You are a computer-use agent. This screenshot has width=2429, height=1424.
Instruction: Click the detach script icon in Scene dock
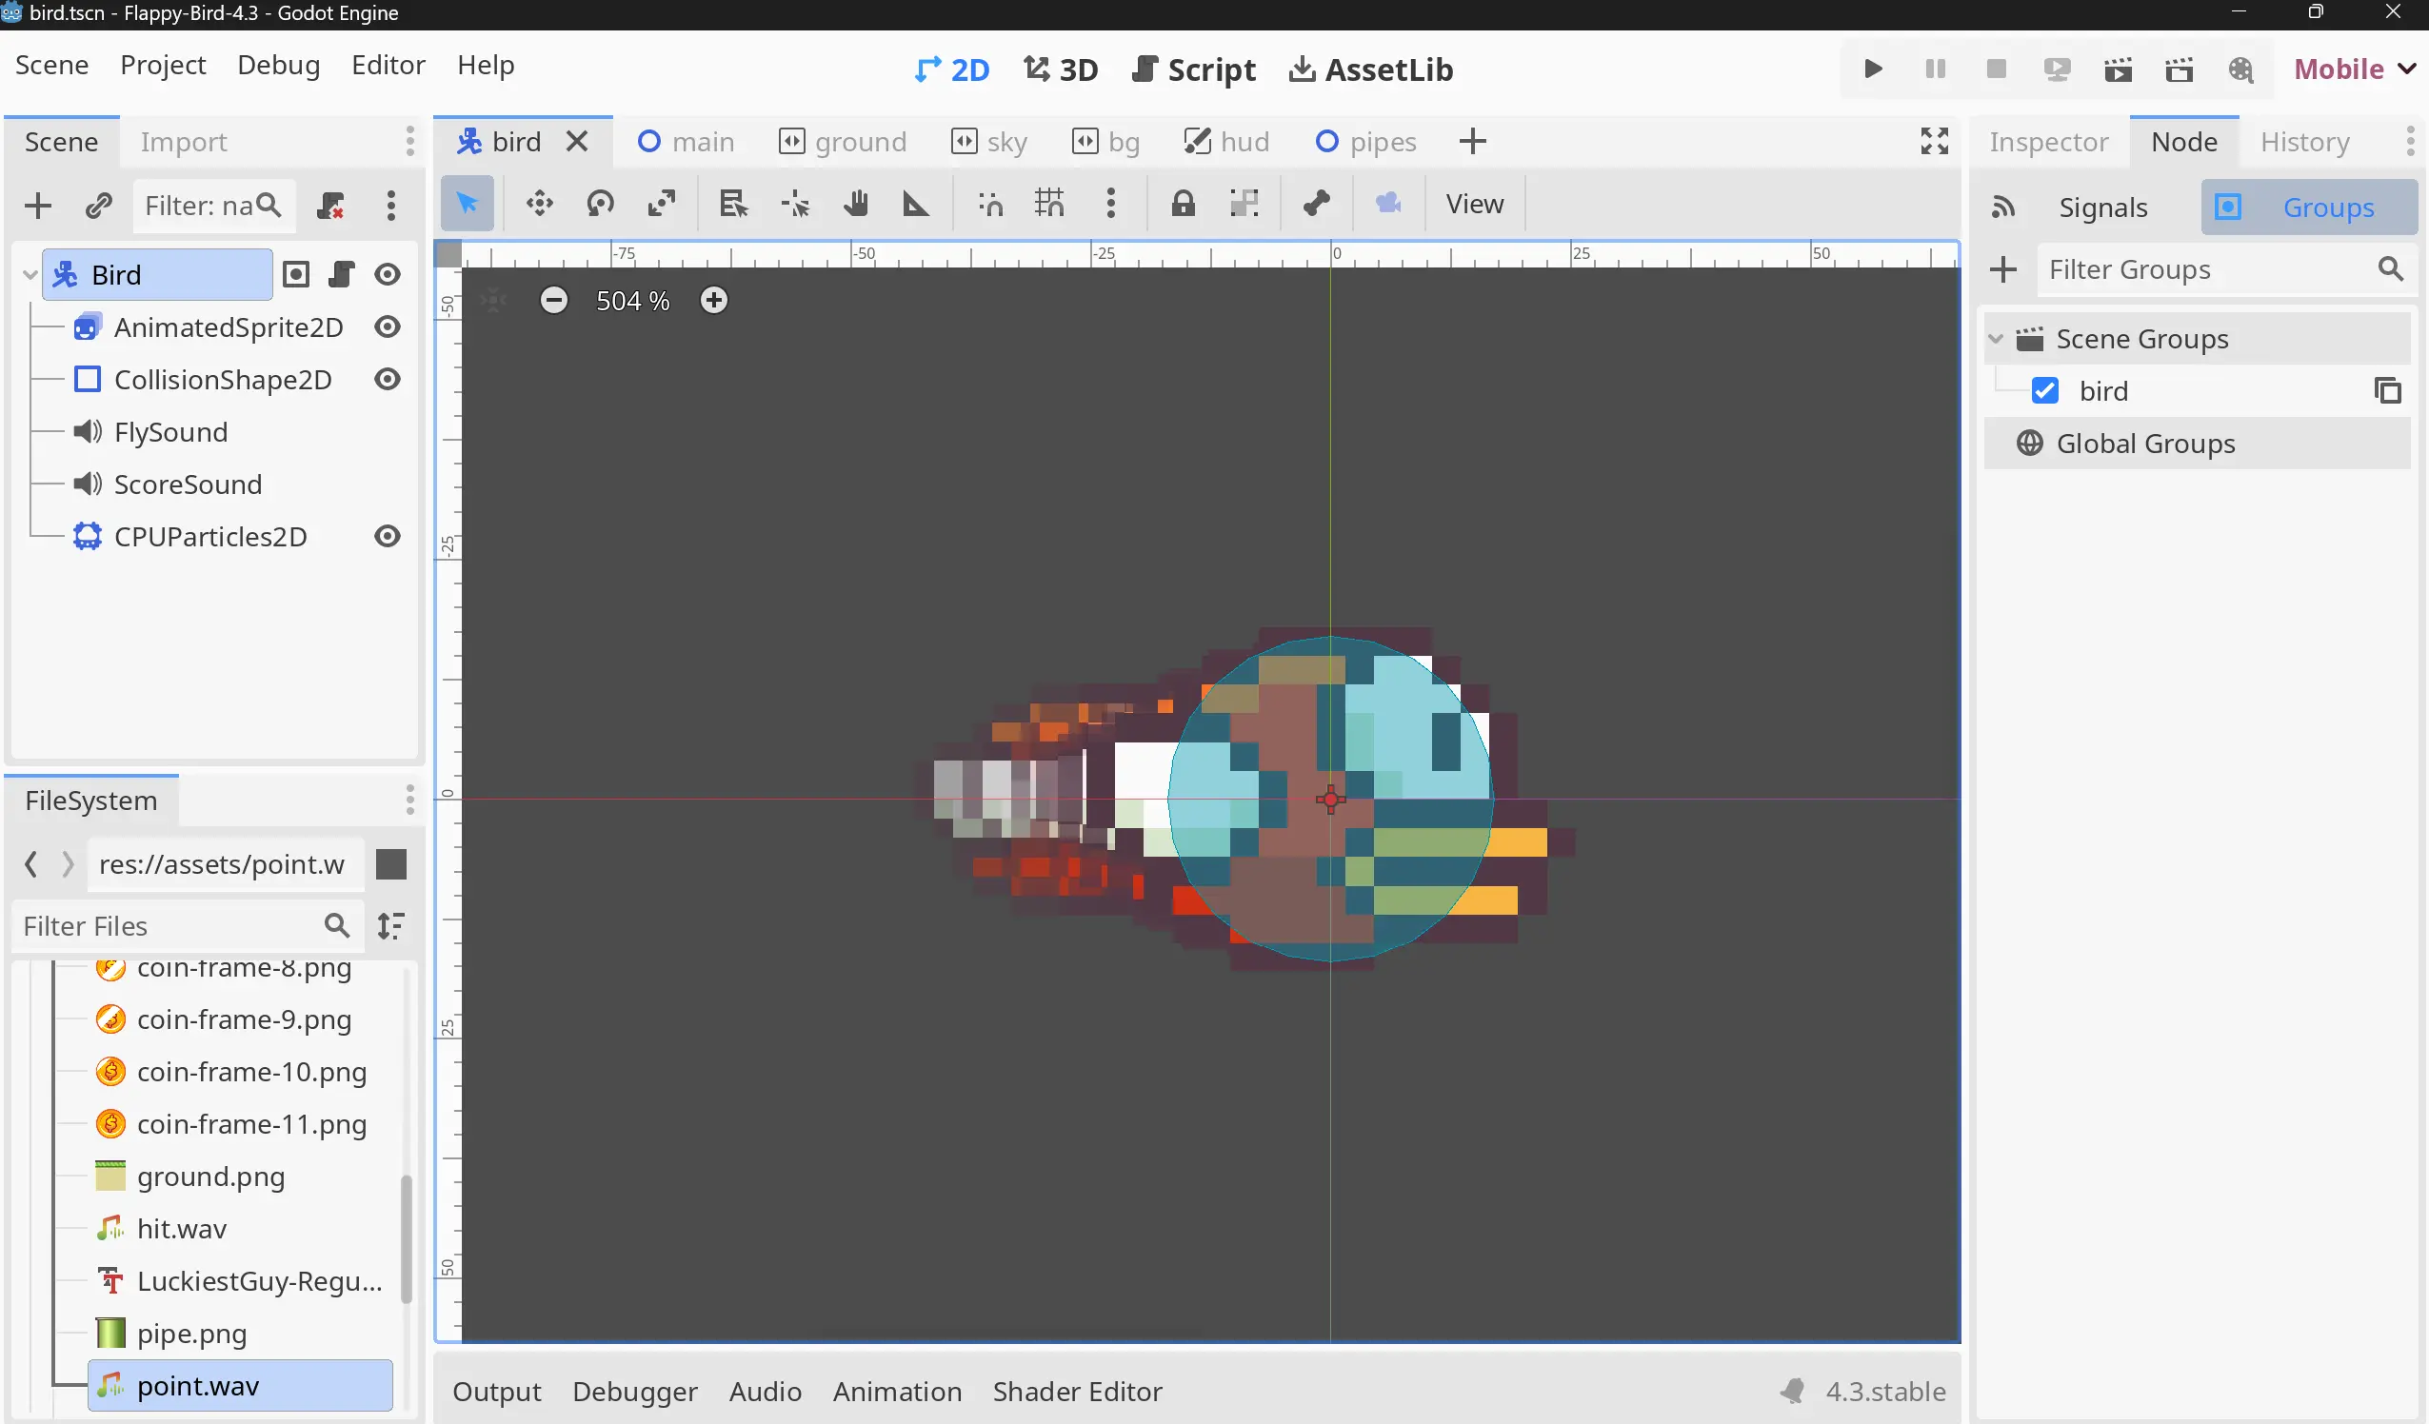point(330,206)
